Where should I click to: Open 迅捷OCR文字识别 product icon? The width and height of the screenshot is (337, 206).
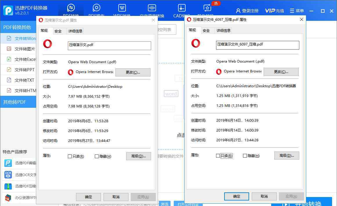[8, 175]
